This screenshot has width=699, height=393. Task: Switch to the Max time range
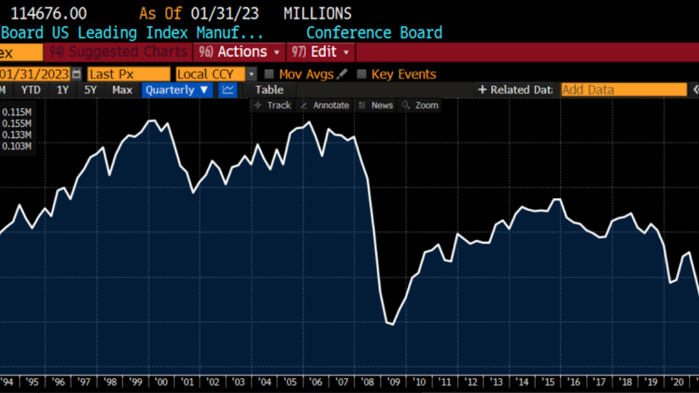pyautogui.click(x=122, y=90)
